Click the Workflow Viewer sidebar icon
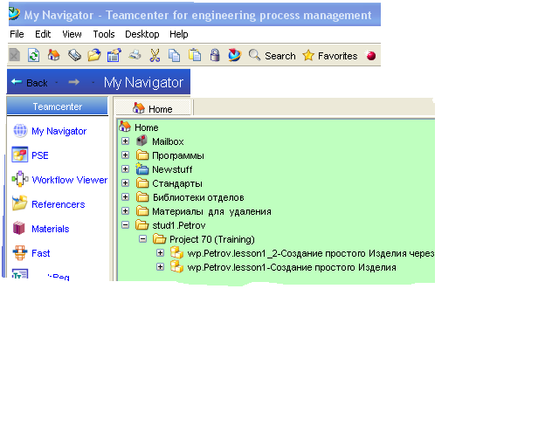 pyautogui.click(x=20, y=179)
